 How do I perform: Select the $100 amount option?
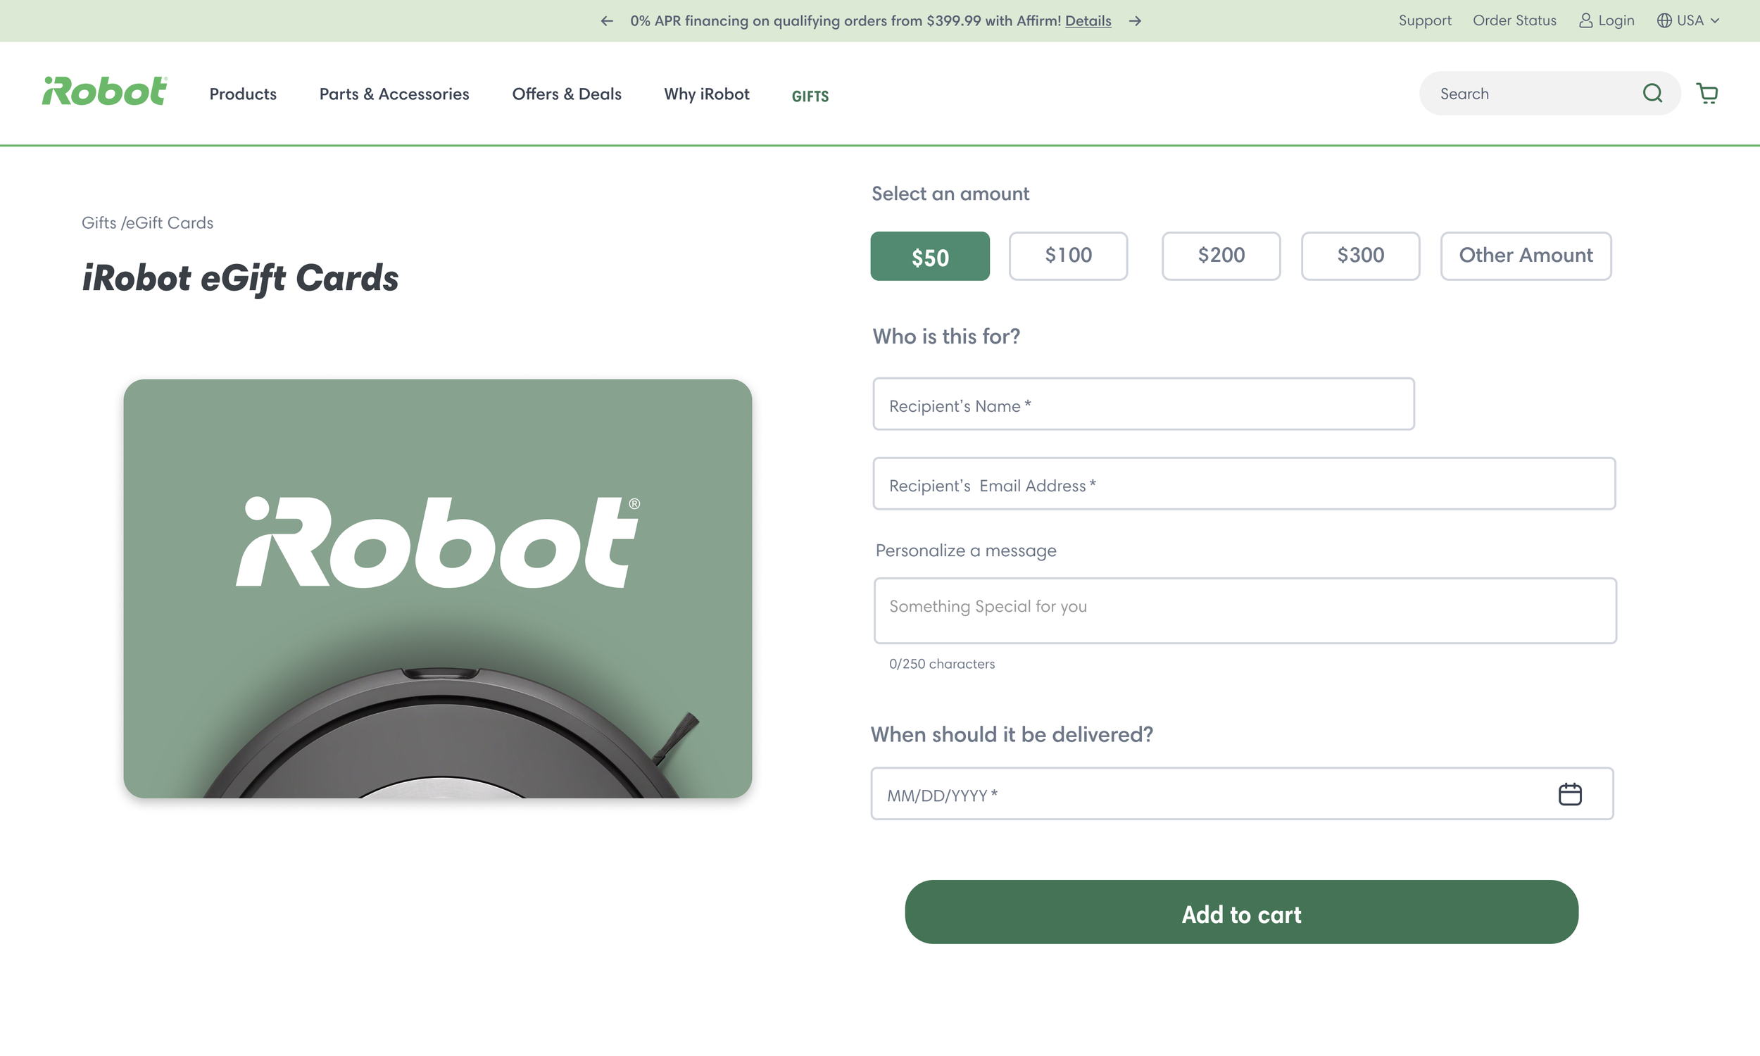tap(1067, 256)
